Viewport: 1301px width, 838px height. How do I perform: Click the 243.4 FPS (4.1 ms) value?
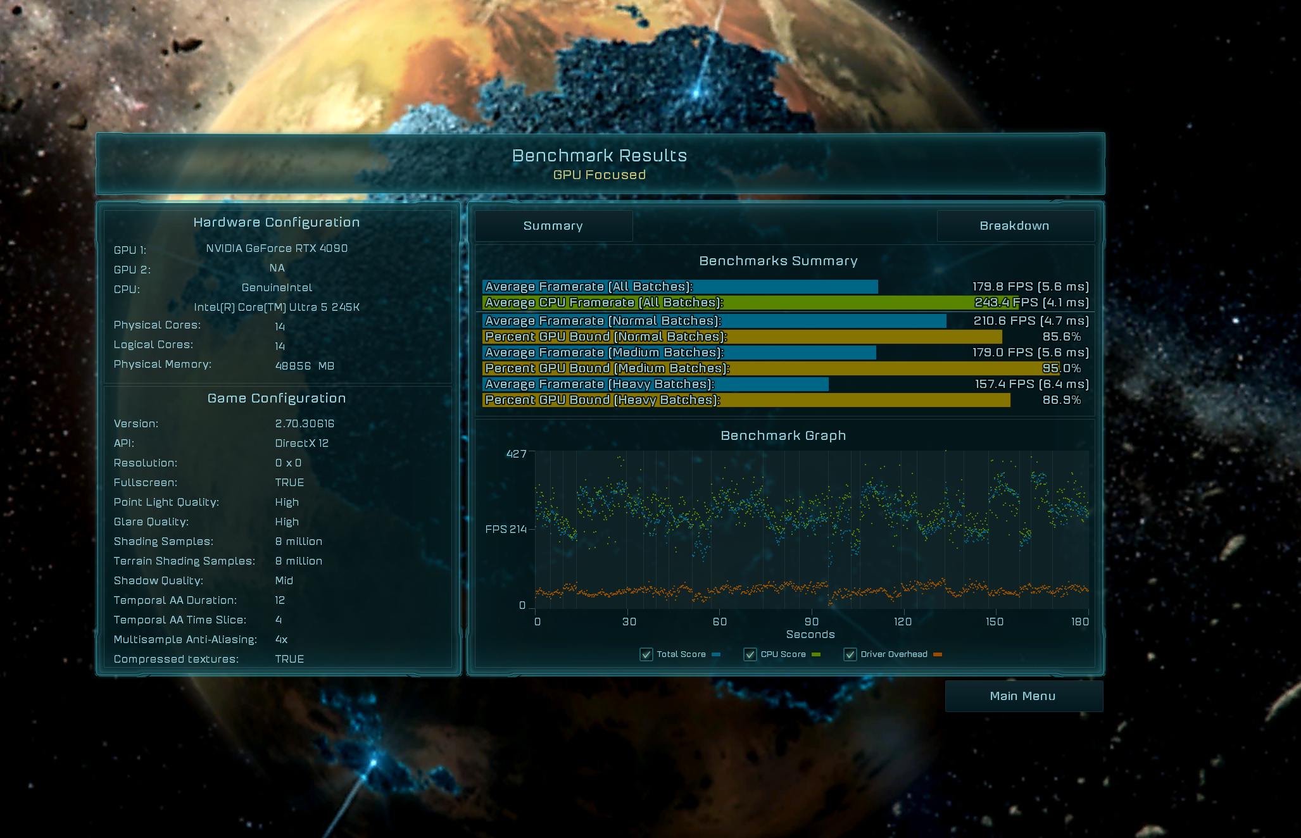pos(1032,303)
